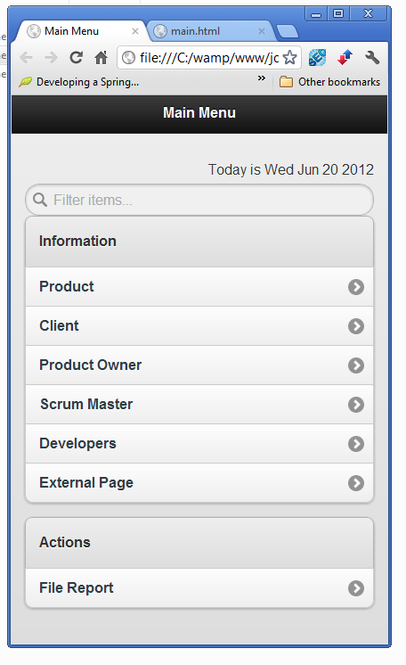Image resolution: width=406 pixels, height=665 pixels.
Task: Click the Filter items search field
Action: point(199,200)
